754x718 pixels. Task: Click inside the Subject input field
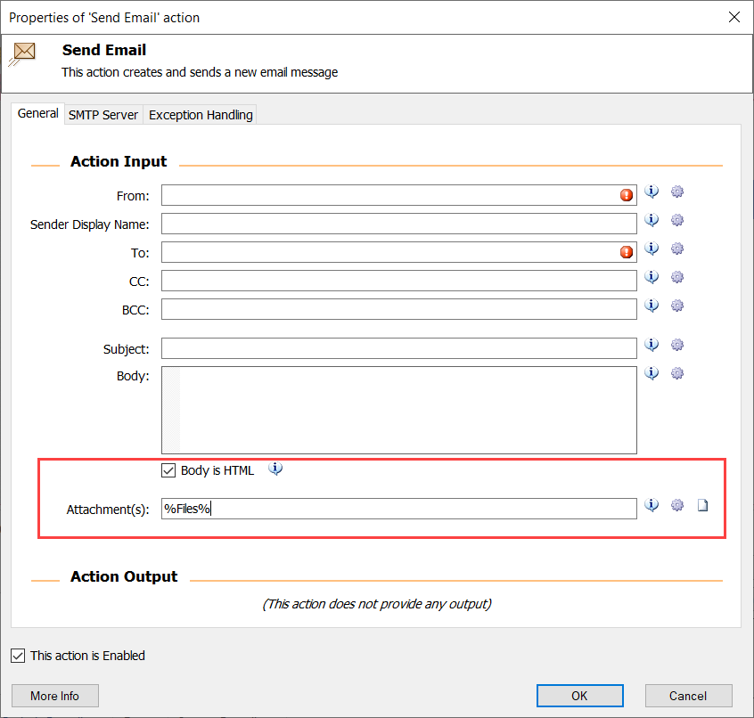click(x=398, y=348)
